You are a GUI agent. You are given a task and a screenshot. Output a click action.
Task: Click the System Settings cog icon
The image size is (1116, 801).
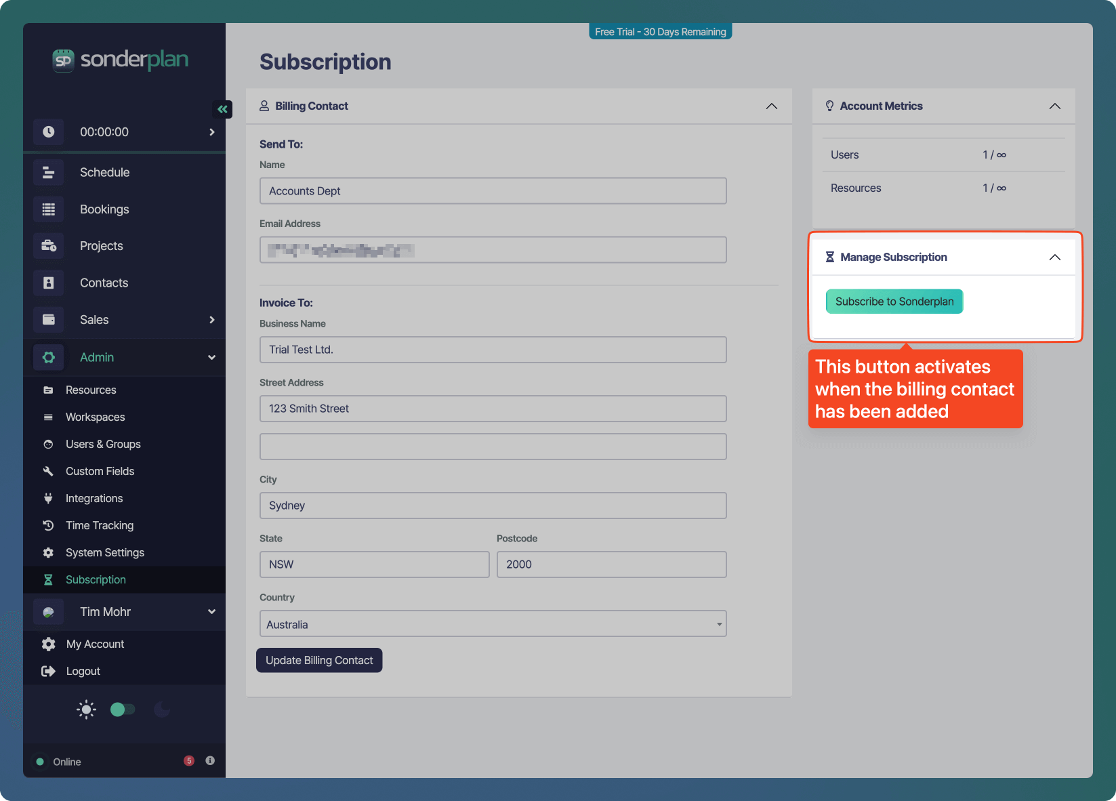point(48,553)
